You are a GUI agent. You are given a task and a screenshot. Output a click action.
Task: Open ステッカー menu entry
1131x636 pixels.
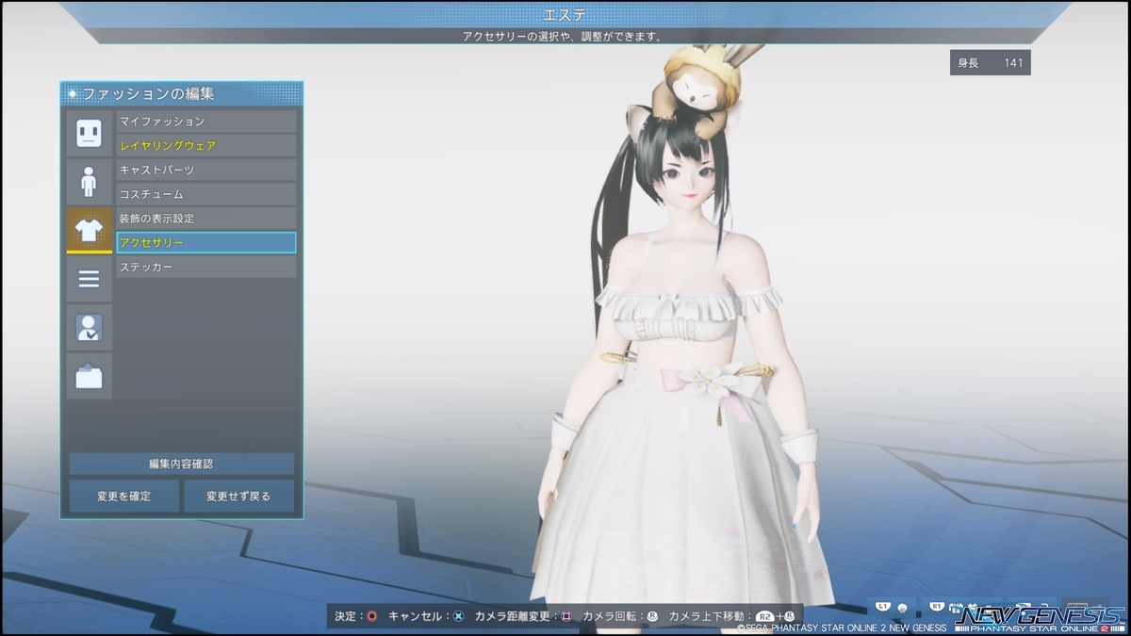point(205,268)
